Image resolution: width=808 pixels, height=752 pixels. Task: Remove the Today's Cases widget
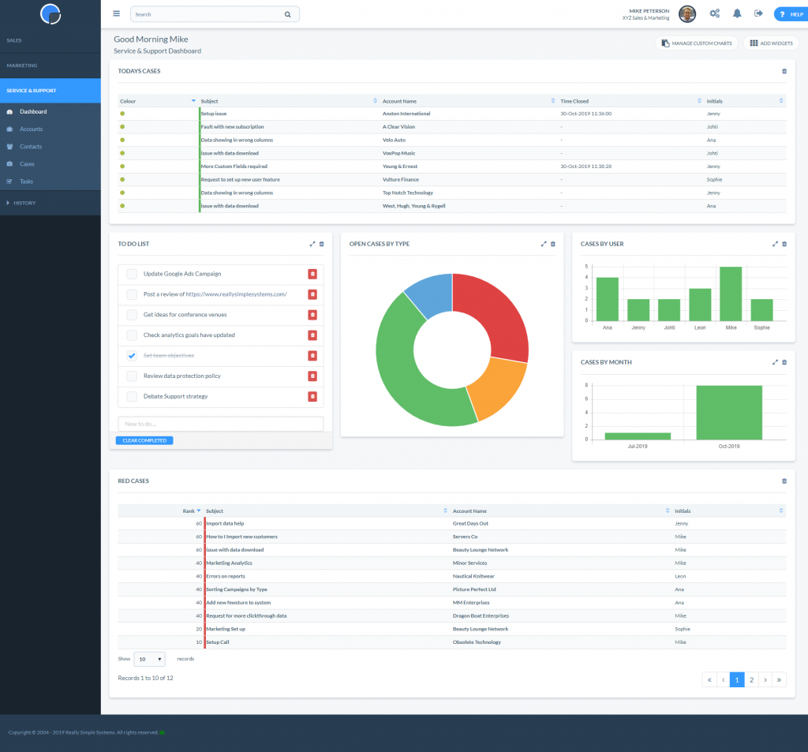[784, 71]
